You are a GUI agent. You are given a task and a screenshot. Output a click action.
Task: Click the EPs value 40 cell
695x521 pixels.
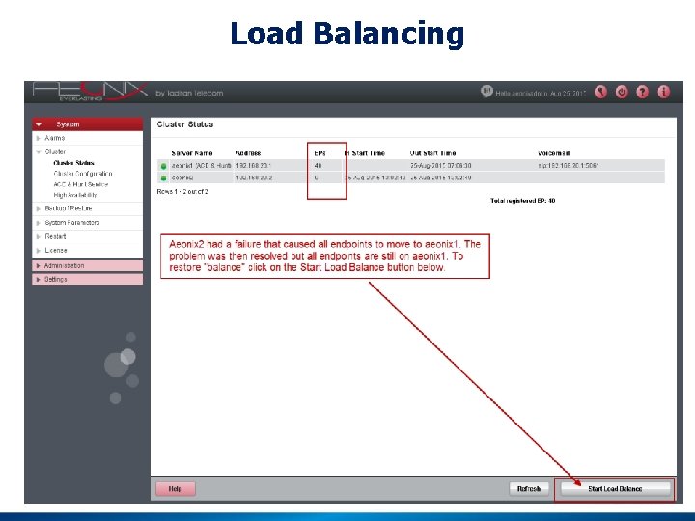point(318,166)
